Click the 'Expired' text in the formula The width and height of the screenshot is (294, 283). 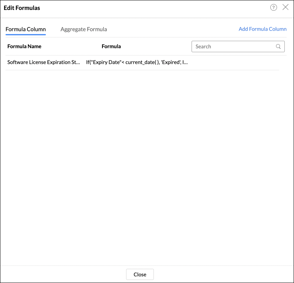click(x=170, y=62)
